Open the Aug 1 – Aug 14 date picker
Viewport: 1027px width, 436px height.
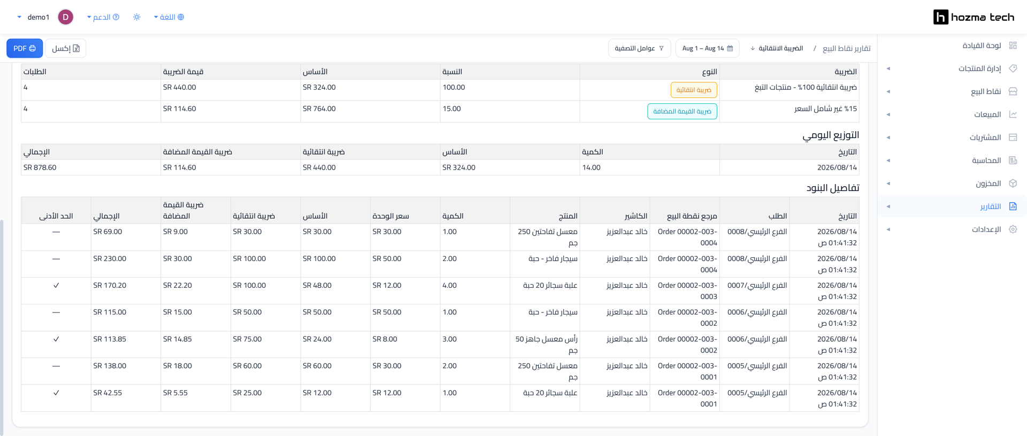pyautogui.click(x=707, y=48)
